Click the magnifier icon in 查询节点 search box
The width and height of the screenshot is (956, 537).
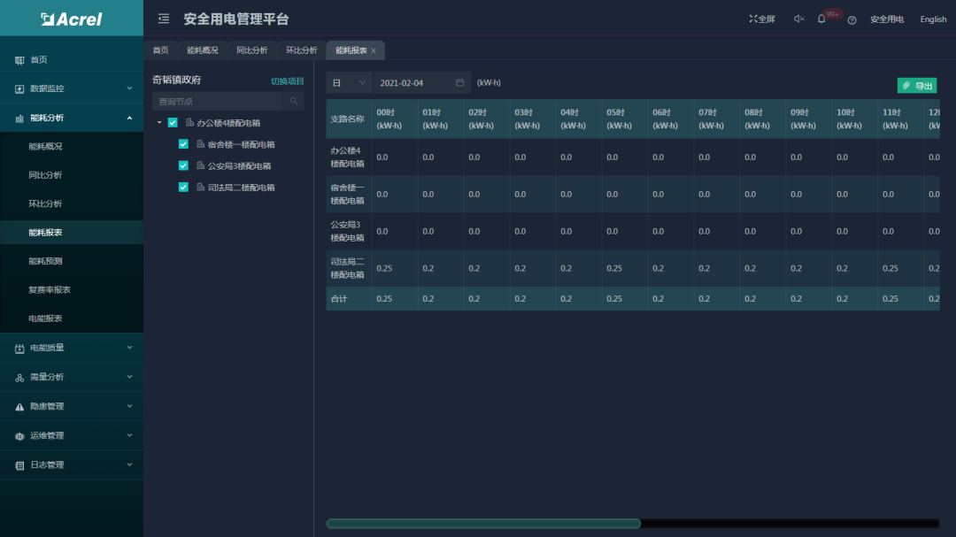[294, 102]
